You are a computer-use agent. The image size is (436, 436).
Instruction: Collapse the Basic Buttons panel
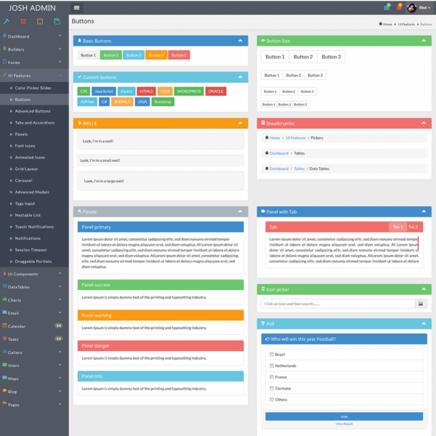tap(241, 41)
